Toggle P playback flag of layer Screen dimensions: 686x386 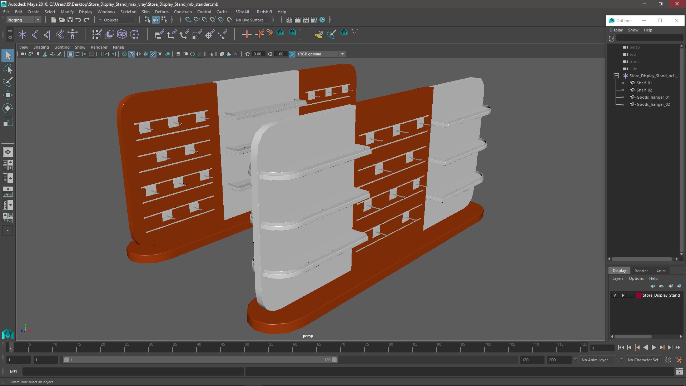click(623, 295)
